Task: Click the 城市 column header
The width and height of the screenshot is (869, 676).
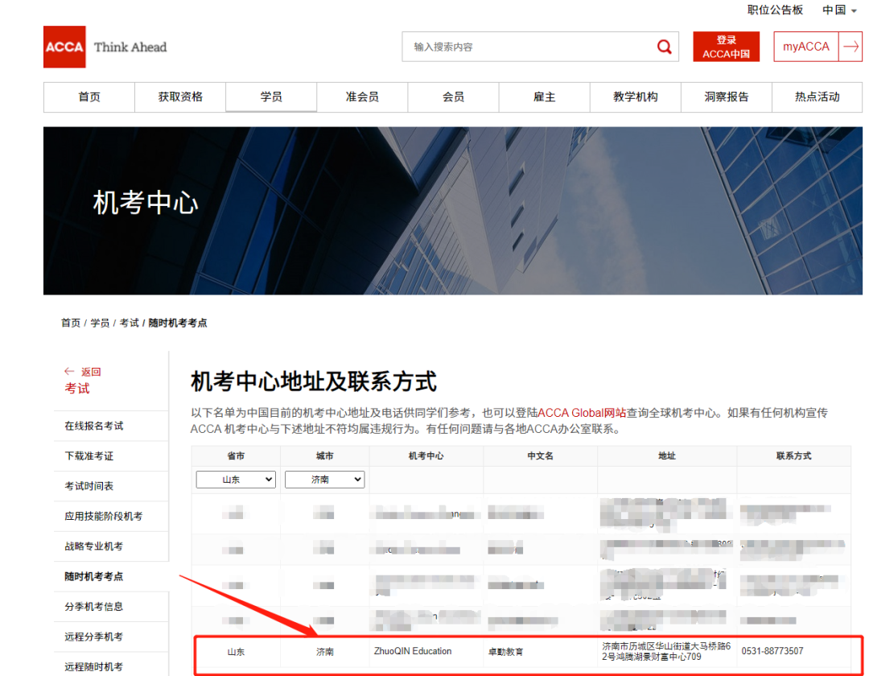Action: click(x=325, y=456)
